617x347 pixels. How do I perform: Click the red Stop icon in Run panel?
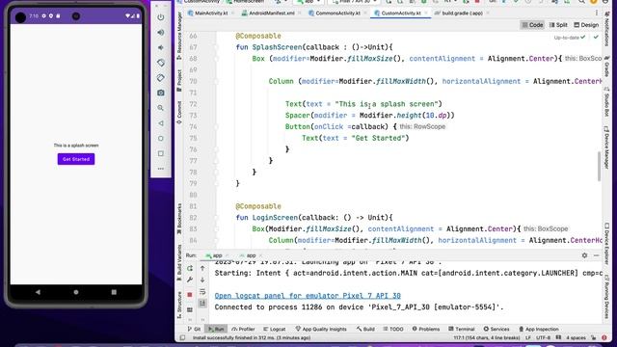(190, 295)
